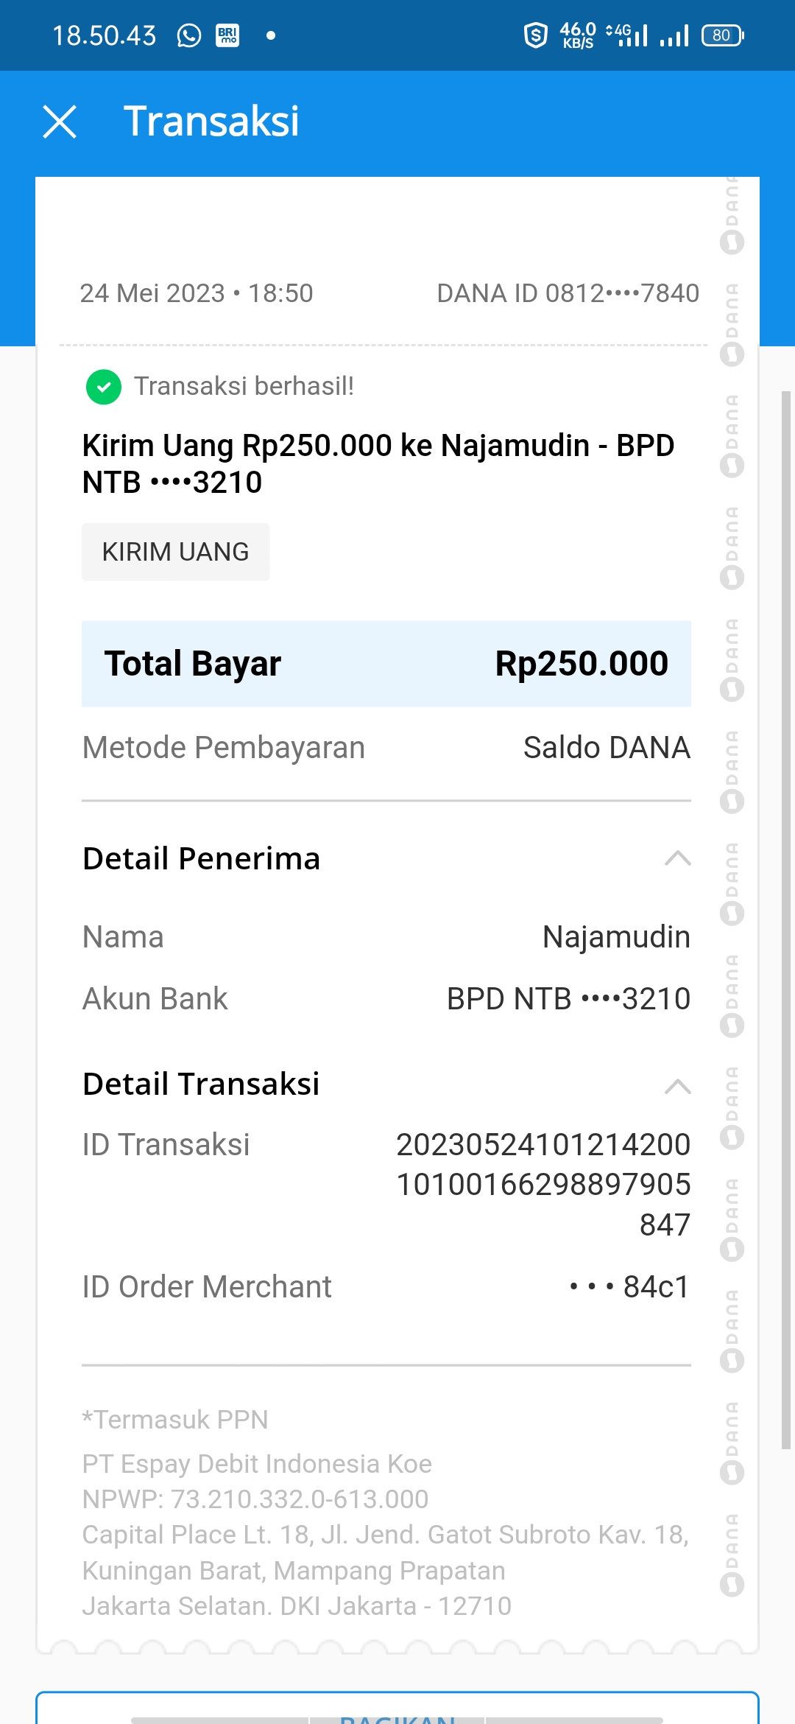The image size is (795, 1724).
Task: Tap the battery level indicator
Action: coord(723,35)
